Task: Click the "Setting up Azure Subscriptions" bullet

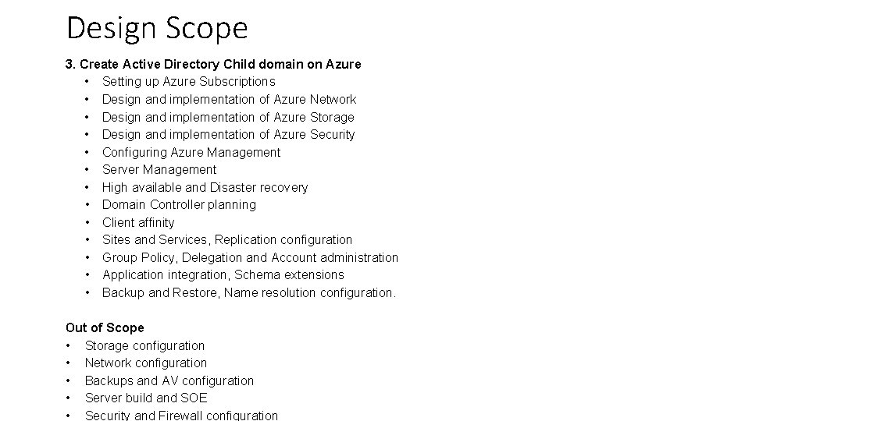Action: [x=188, y=81]
